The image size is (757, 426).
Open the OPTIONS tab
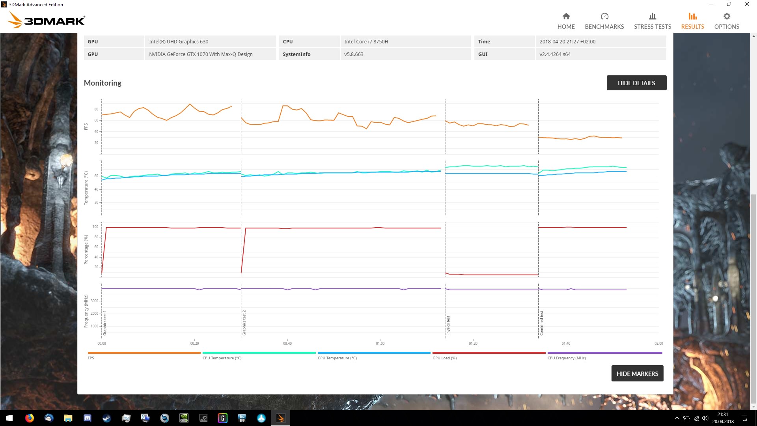tap(726, 21)
